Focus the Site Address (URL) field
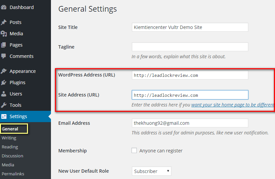The width and height of the screenshot is (275, 179). pos(190,95)
